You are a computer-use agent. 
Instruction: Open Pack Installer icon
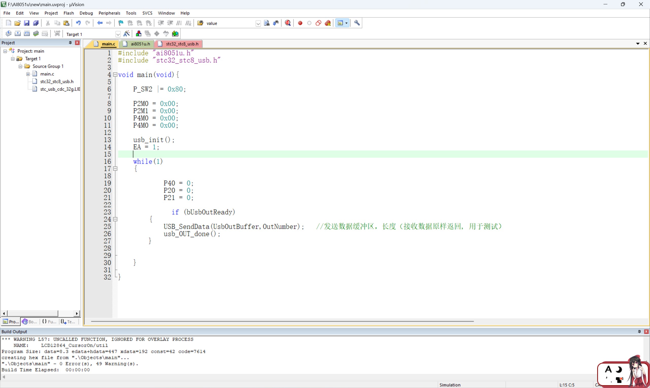click(175, 33)
